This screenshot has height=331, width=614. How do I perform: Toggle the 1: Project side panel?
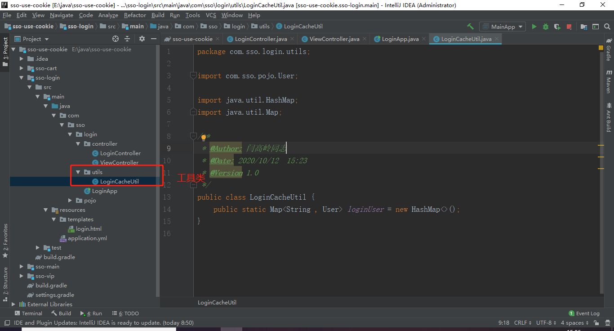tap(5, 52)
